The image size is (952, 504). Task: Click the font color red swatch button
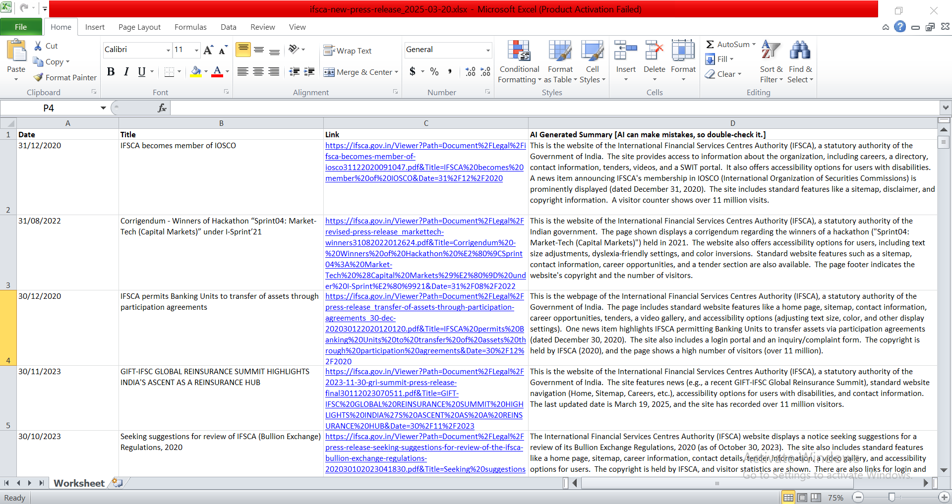coord(217,72)
